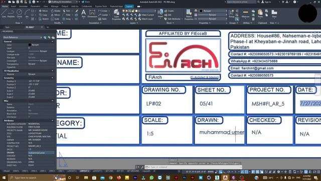Expand the Annotation panel flyout
Image resolution: width=321 pixels, height=181 pixels.
coord(95,23)
